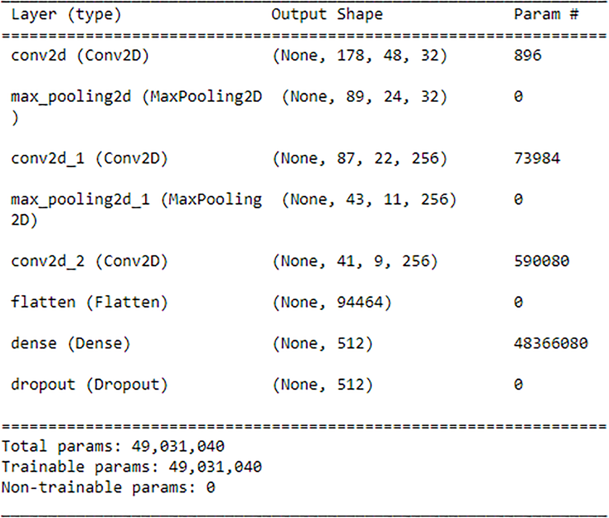Click the output shape (None, 94464)
The height and width of the screenshot is (518, 609).
pyautogui.click(x=332, y=302)
